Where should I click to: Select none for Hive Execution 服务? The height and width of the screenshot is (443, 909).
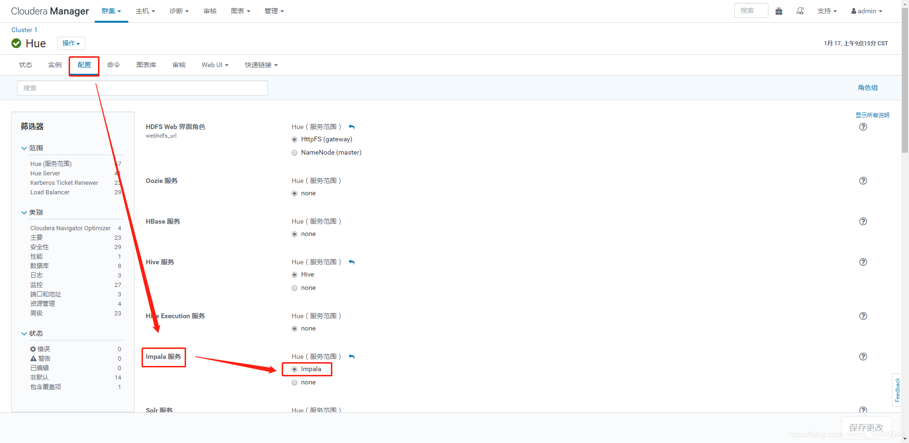[x=294, y=329]
